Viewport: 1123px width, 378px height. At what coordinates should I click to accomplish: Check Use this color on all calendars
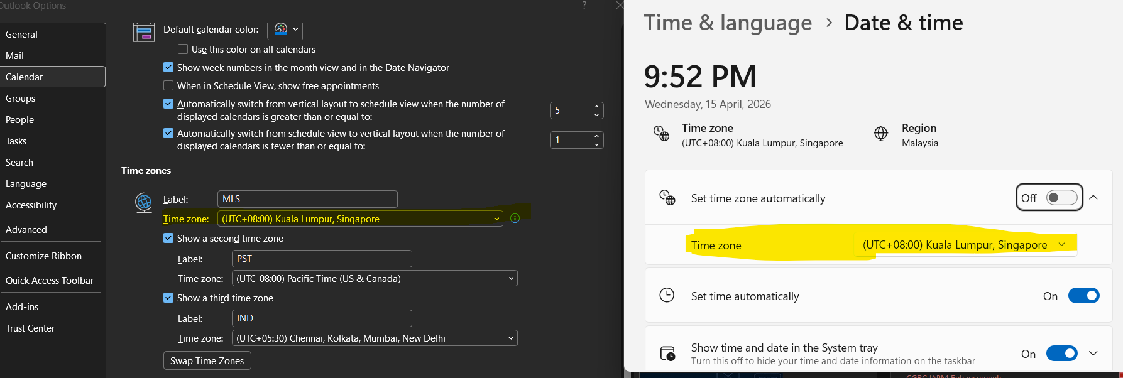183,49
